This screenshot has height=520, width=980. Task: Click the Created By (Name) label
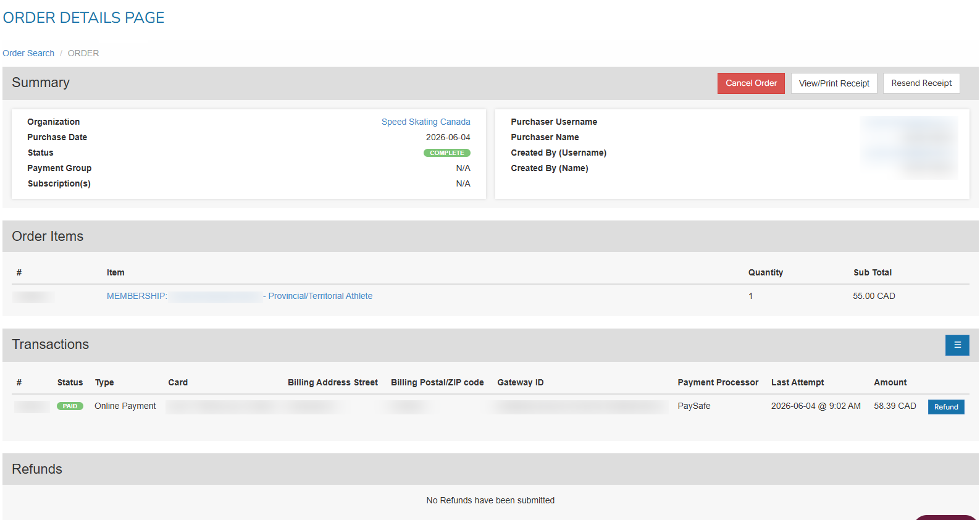point(549,168)
